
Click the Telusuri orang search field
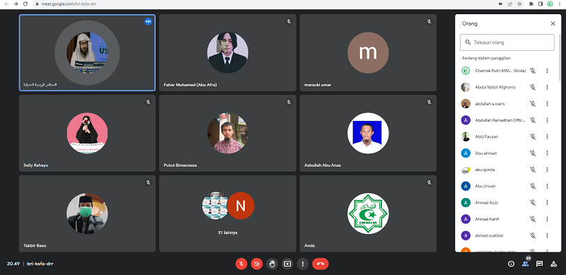(x=507, y=42)
